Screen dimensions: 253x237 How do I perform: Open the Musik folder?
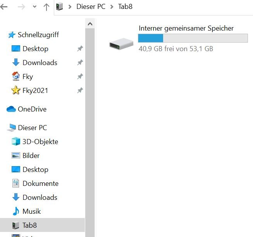pyautogui.click(x=32, y=211)
